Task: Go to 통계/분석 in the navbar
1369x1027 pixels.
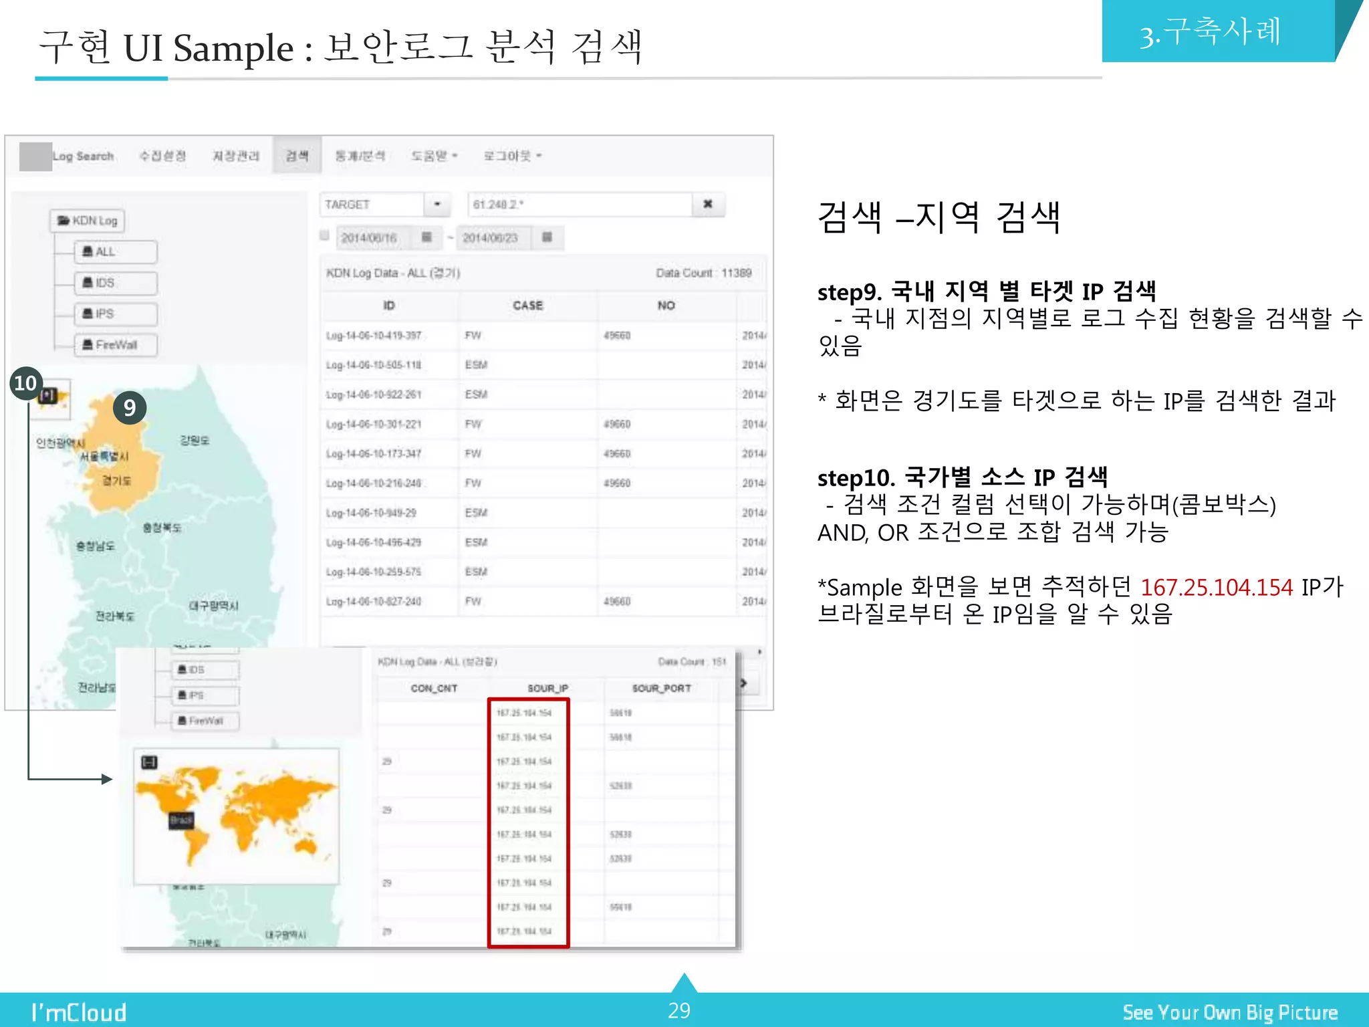Action: [x=360, y=156]
